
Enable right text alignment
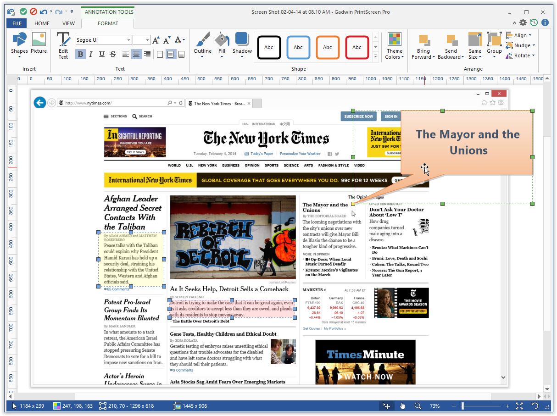[147, 54]
